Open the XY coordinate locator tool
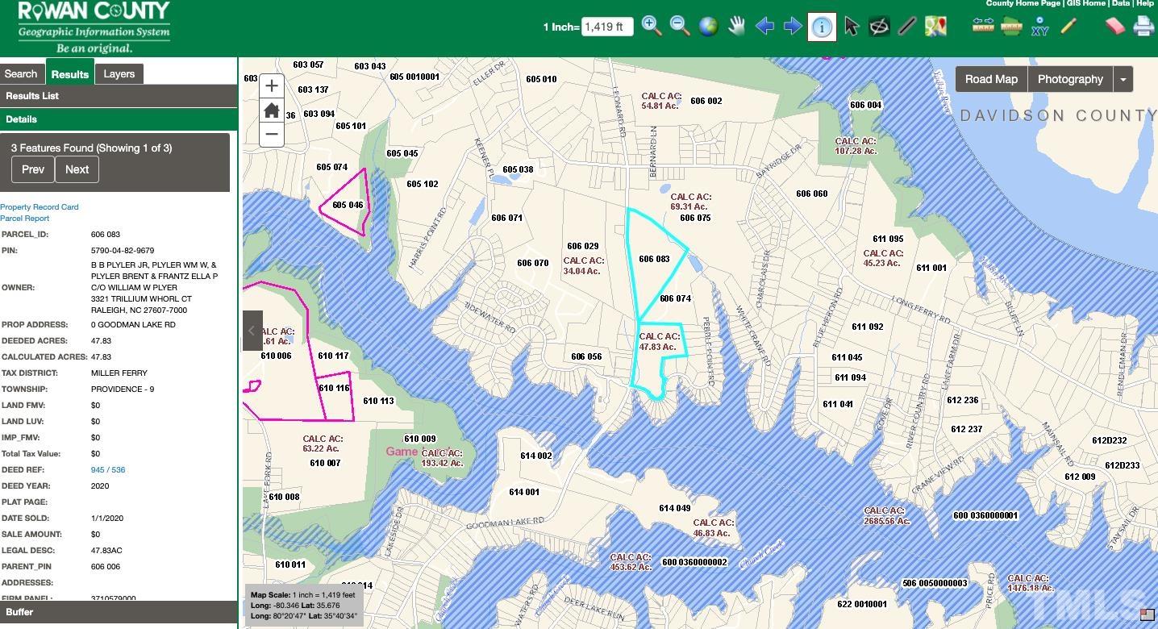The height and width of the screenshot is (629, 1158). pyautogui.click(x=1039, y=26)
